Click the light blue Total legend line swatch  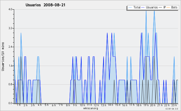pyautogui.click(x=130, y=7)
